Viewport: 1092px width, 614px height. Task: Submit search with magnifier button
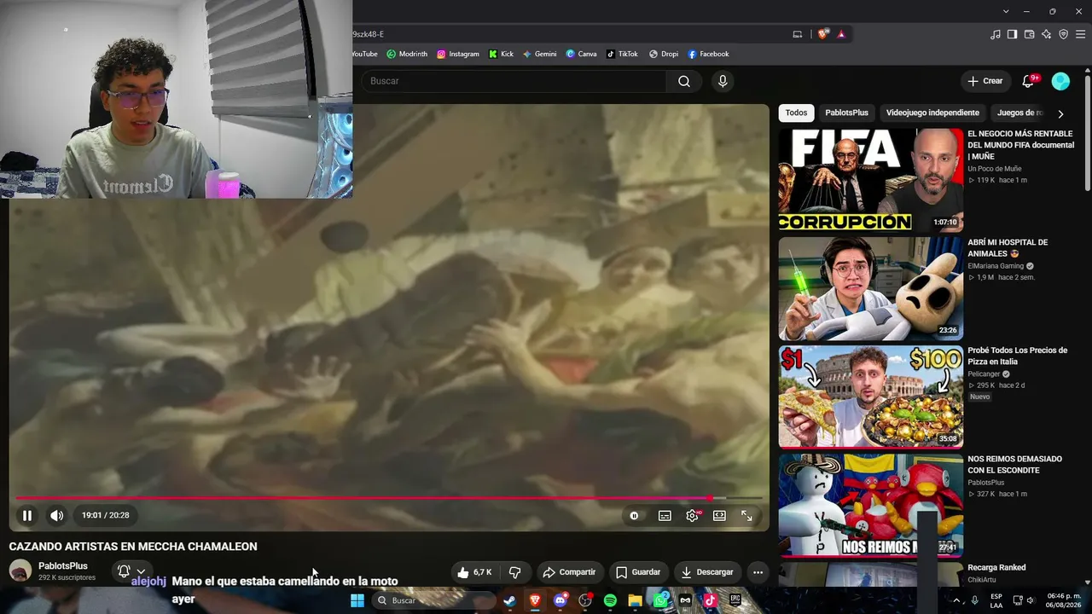click(x=684, y=81)
